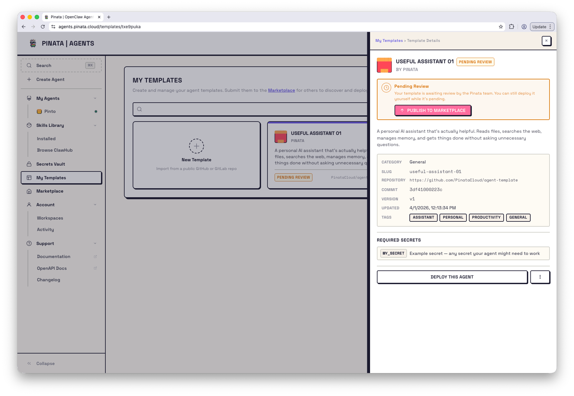Close the Template Details panel
The height and width of the screenshot is (396, 574).
point(546,41)
